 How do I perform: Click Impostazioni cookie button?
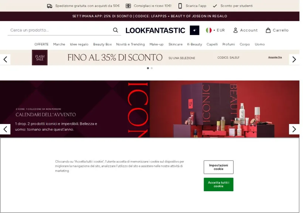pyautogui.click(x=218, y=167)
